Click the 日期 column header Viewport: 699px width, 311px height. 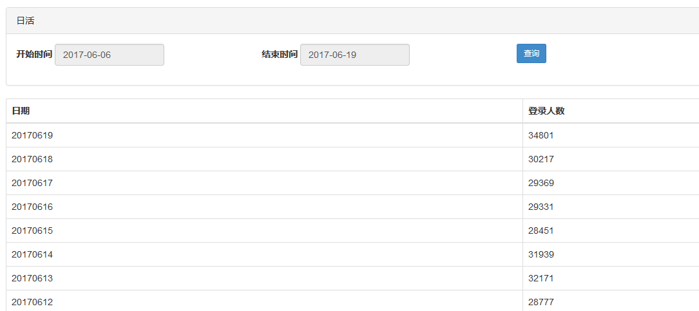click(x=21, y=111)
